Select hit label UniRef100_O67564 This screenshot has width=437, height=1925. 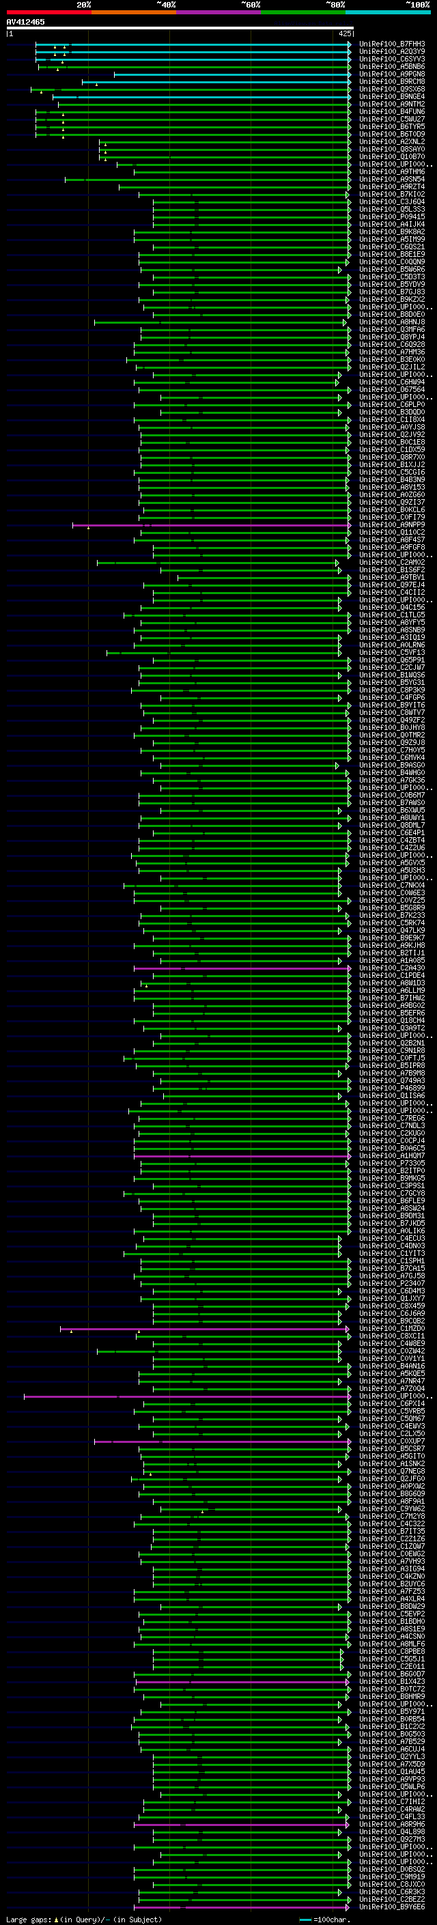pos(392,389)
